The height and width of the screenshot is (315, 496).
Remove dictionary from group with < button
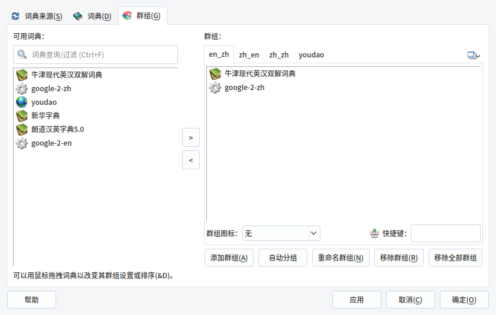pos(191,160)
